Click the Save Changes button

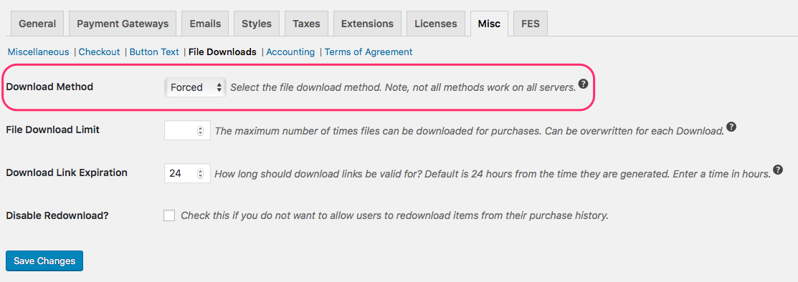(44, 261)
